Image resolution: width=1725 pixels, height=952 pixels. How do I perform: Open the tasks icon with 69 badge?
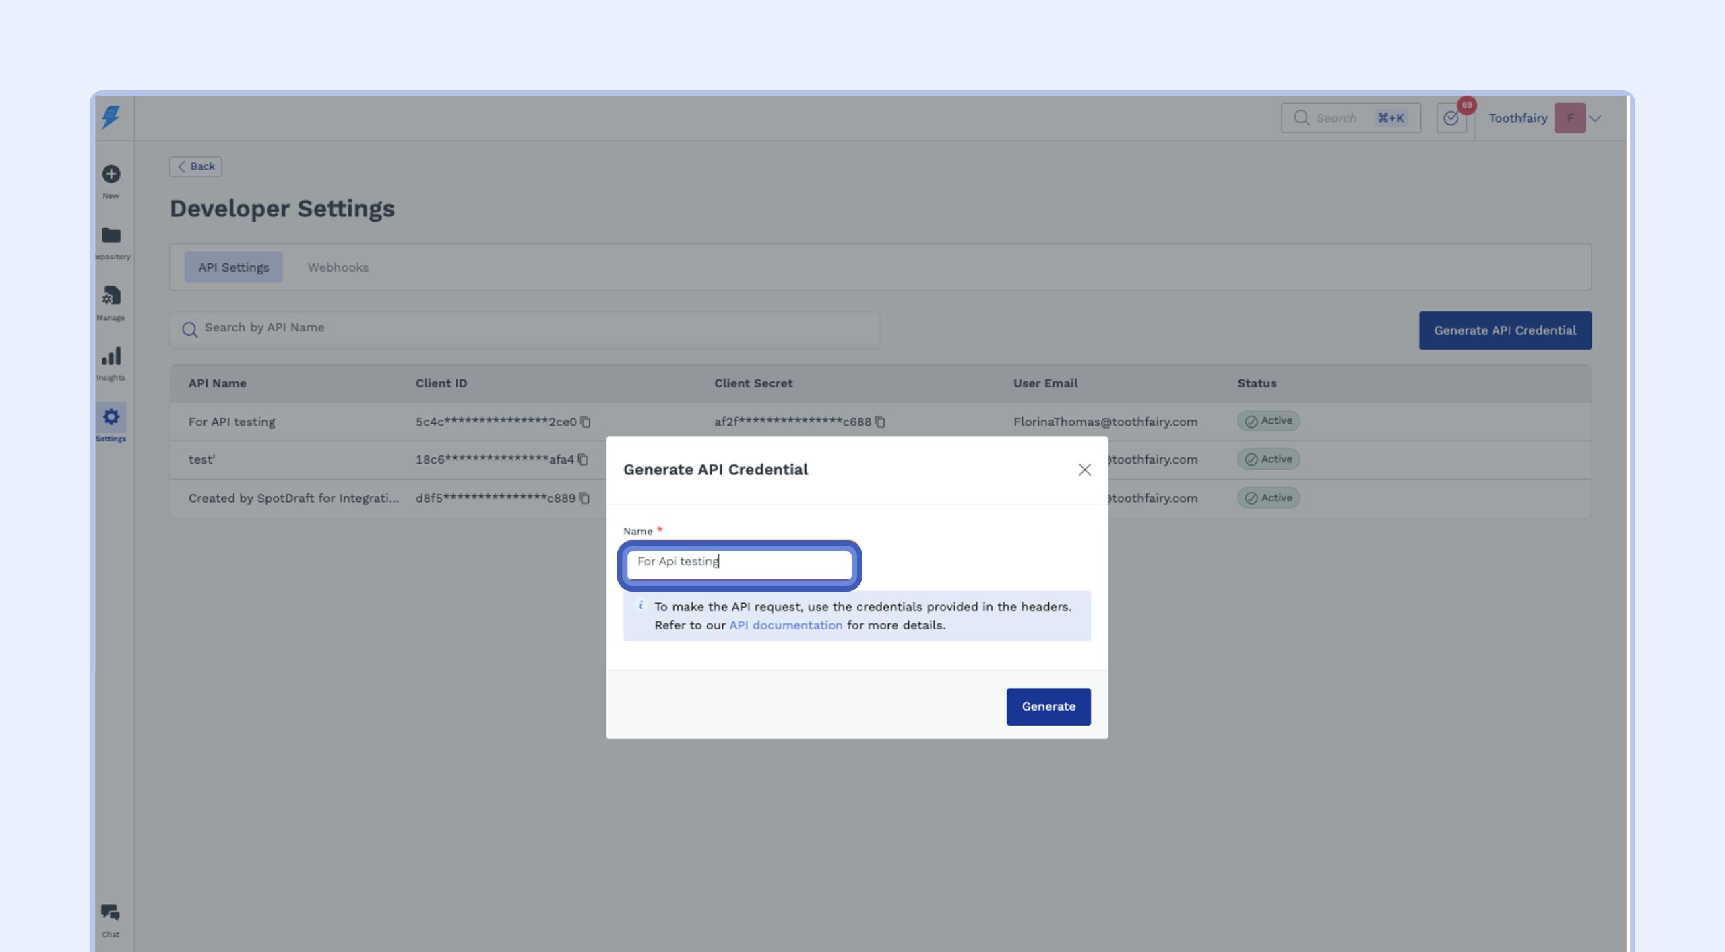[1451, 119]
